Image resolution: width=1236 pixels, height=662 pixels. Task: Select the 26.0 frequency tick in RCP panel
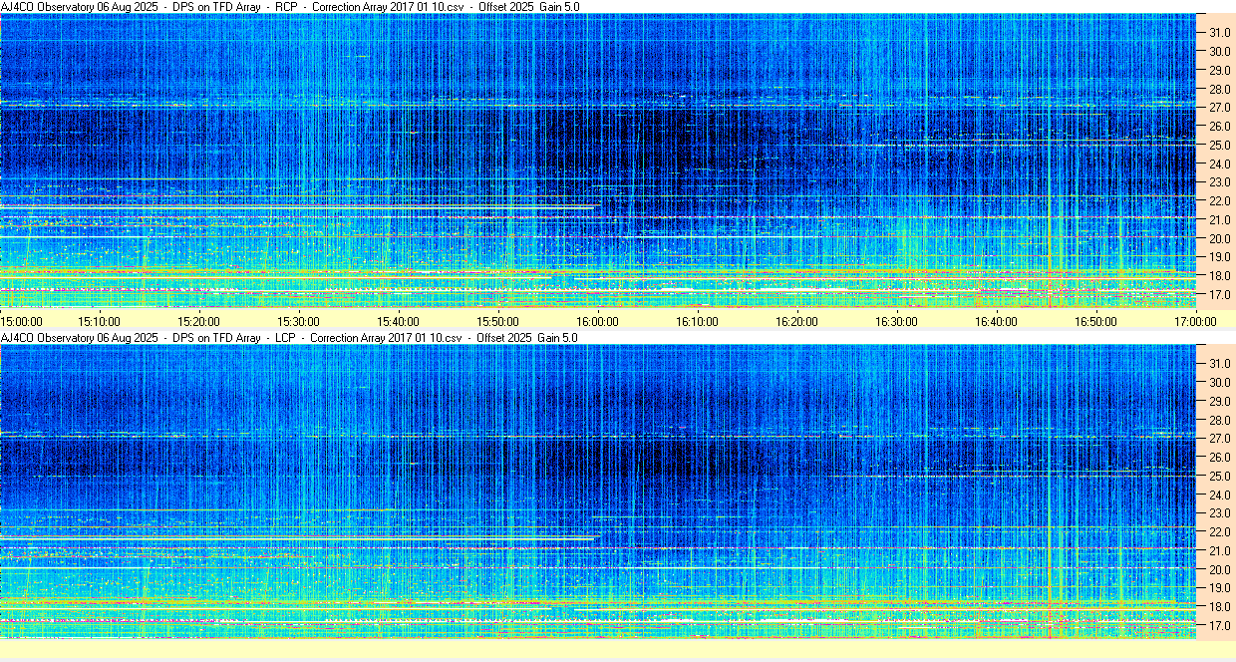pos(1219,126)
